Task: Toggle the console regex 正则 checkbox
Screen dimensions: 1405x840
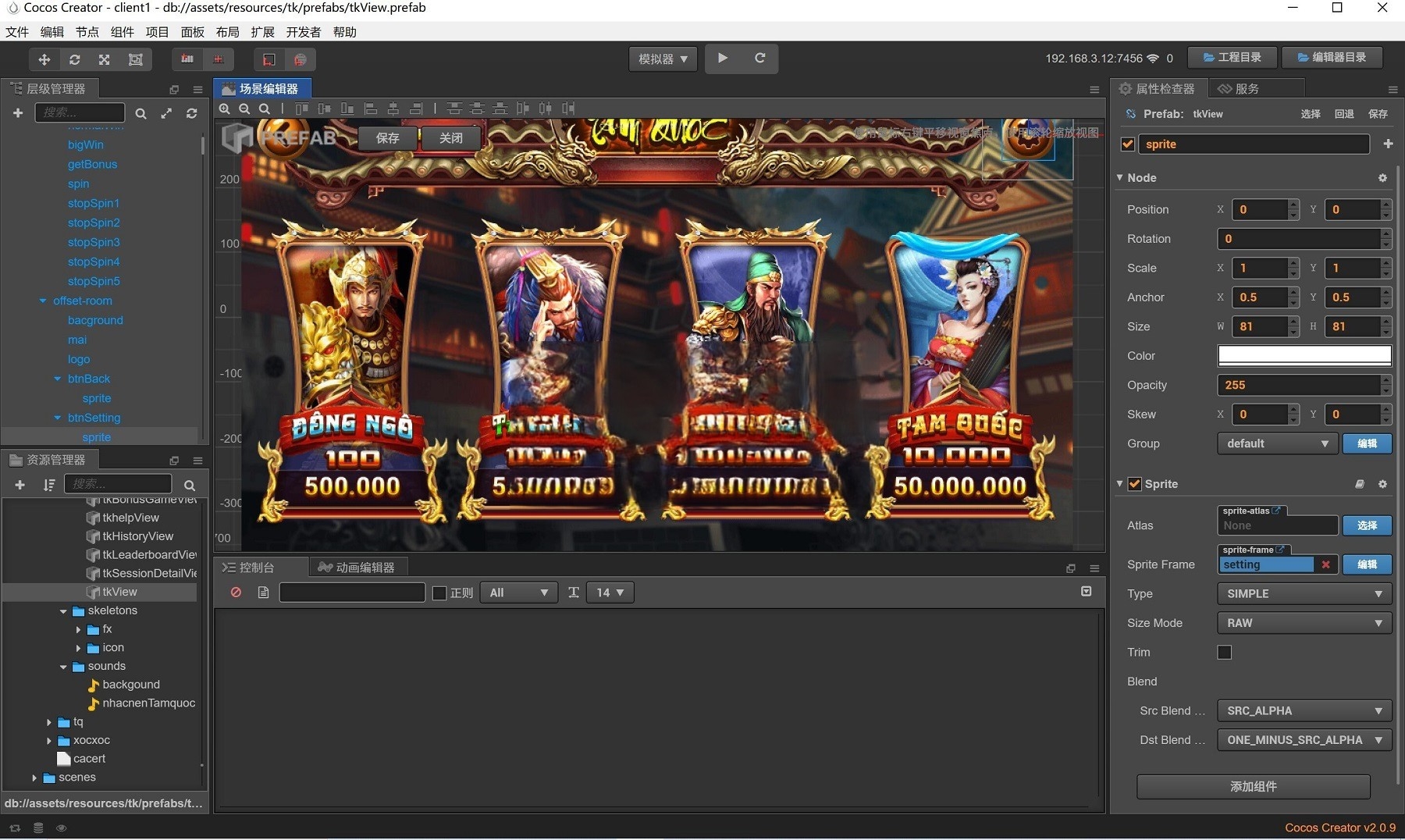Action: point(439,593)
